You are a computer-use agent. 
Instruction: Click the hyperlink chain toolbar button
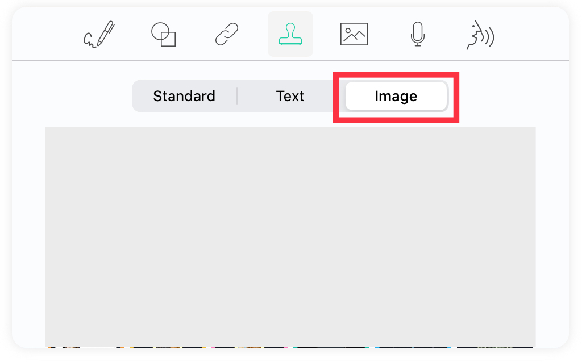coord(227,34)
